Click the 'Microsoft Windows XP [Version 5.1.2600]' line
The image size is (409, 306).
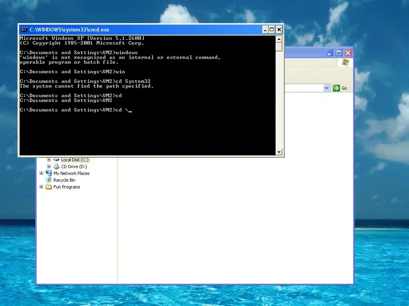pos(82,38)
